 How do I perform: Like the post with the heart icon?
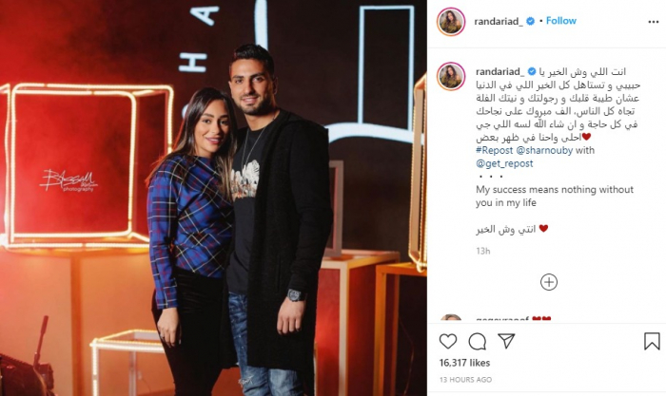tap(448, 341)
